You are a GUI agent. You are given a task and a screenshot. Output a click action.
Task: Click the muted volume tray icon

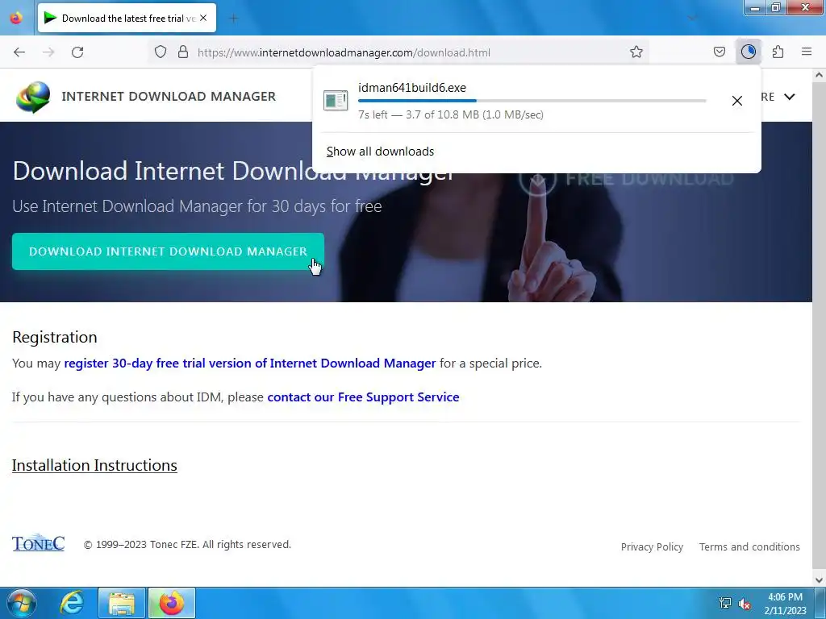(x=745, y=603)
